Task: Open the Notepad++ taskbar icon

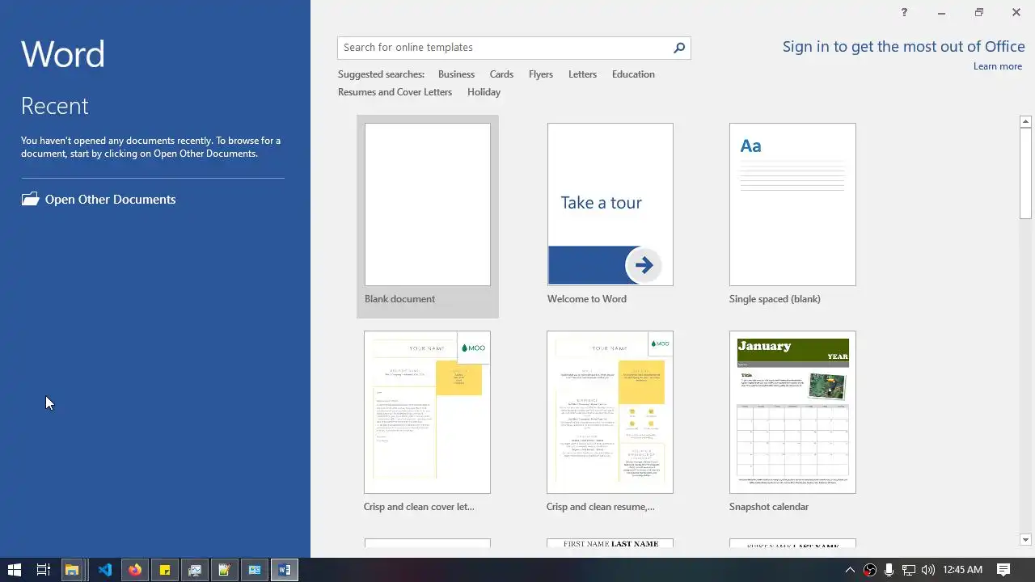Action: (x=224, y=570)
